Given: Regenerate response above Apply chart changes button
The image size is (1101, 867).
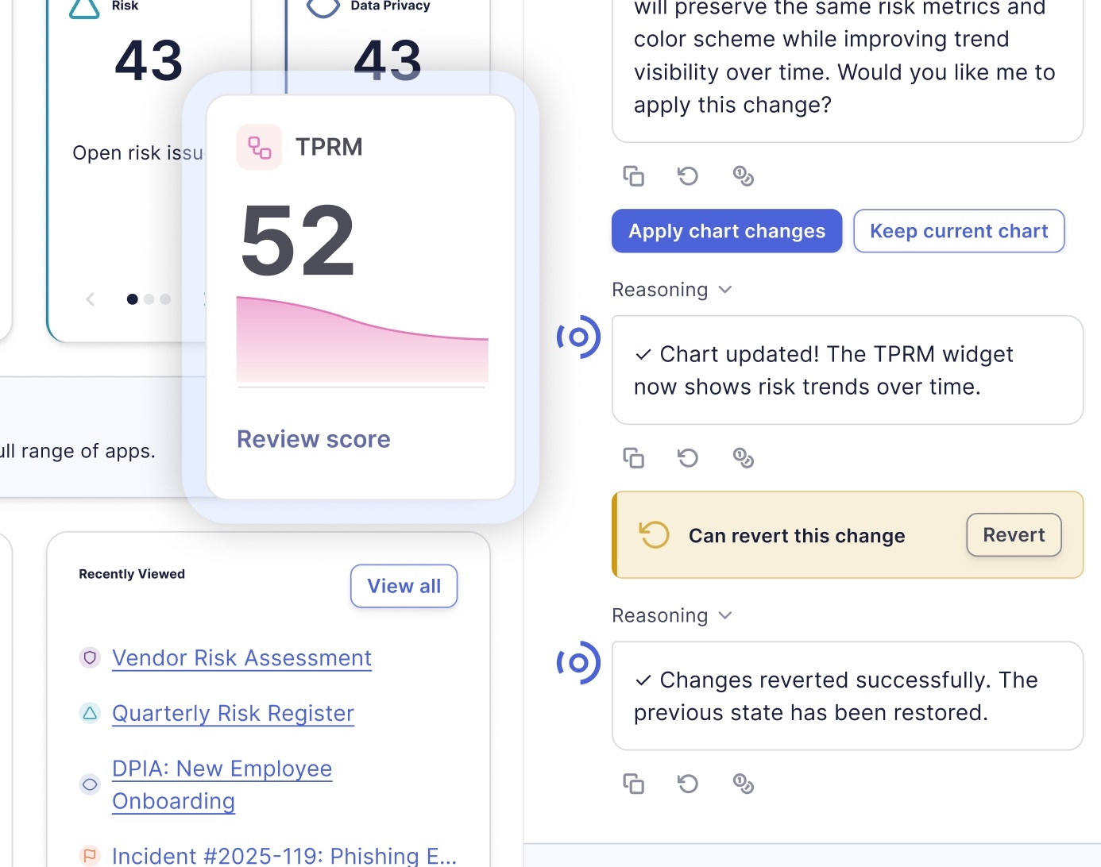Looking at the screenshot, I should [x=688, y=175].
